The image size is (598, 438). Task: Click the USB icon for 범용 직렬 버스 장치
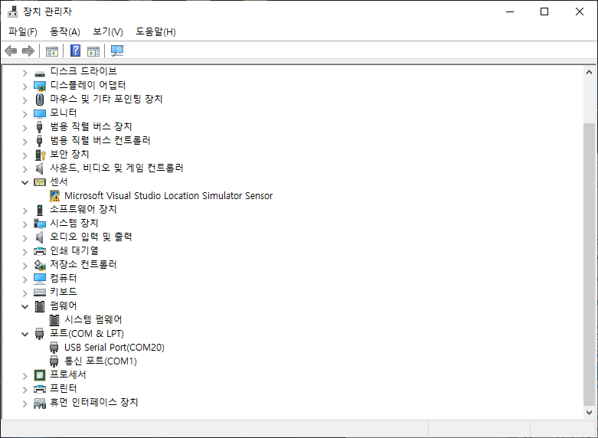click(39, 127)
